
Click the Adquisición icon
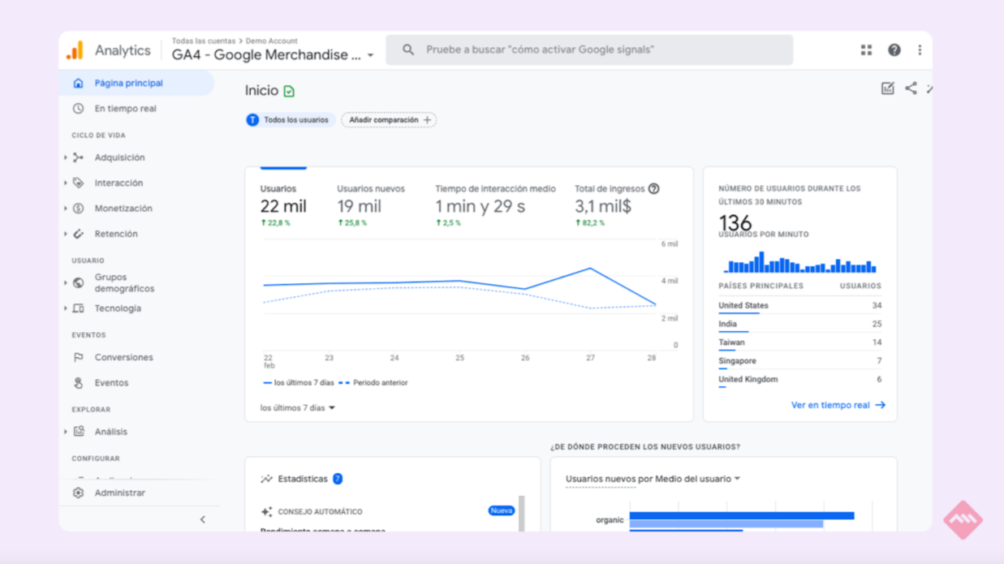78,157
